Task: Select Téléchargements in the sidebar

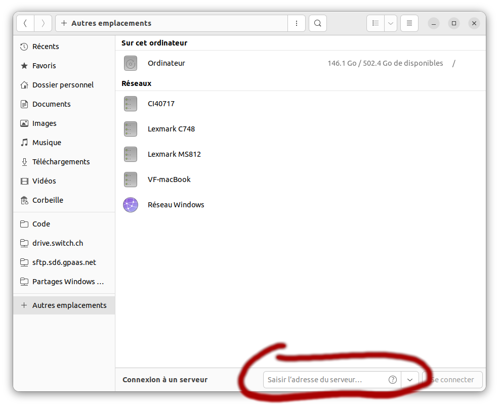Action: click(61, 162)
